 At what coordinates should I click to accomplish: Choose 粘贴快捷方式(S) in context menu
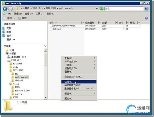tap(79, 85)
